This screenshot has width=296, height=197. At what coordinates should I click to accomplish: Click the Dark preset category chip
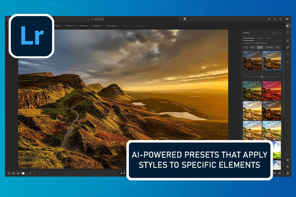(252, 47)
